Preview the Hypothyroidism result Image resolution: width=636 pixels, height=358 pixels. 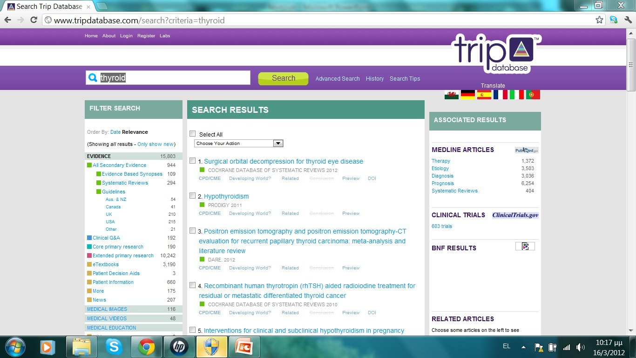tap(351, 213)
